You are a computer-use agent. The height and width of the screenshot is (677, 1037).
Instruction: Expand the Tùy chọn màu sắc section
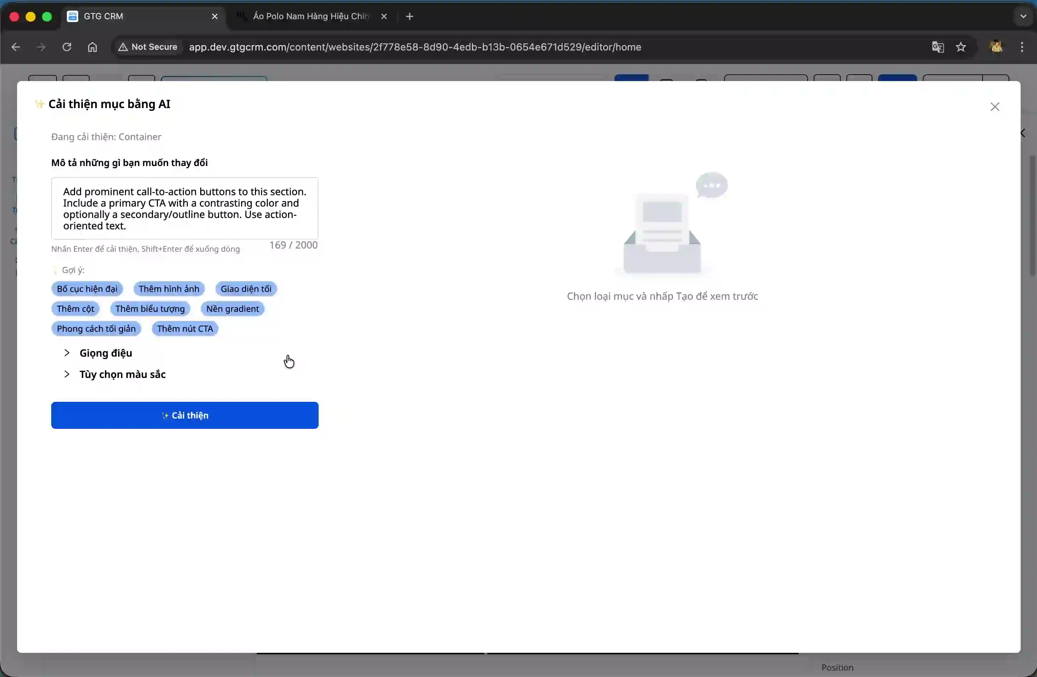point(122,374)
